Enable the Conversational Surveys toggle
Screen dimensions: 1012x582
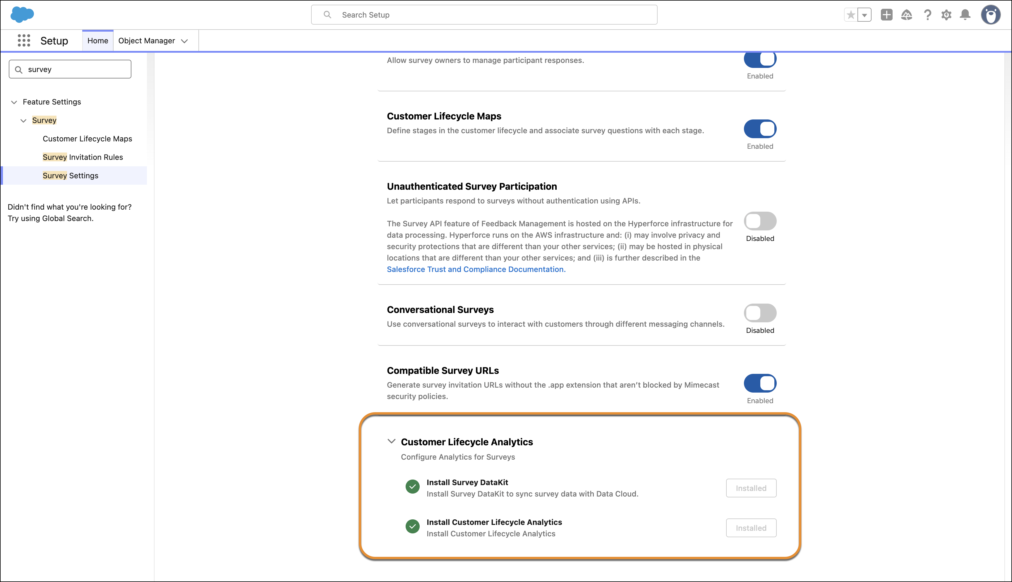(760, 313)
